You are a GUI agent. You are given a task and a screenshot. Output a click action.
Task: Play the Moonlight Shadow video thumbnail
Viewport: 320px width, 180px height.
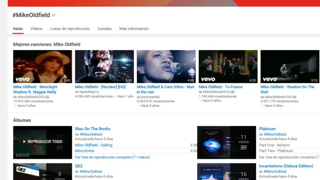(42, 67)
